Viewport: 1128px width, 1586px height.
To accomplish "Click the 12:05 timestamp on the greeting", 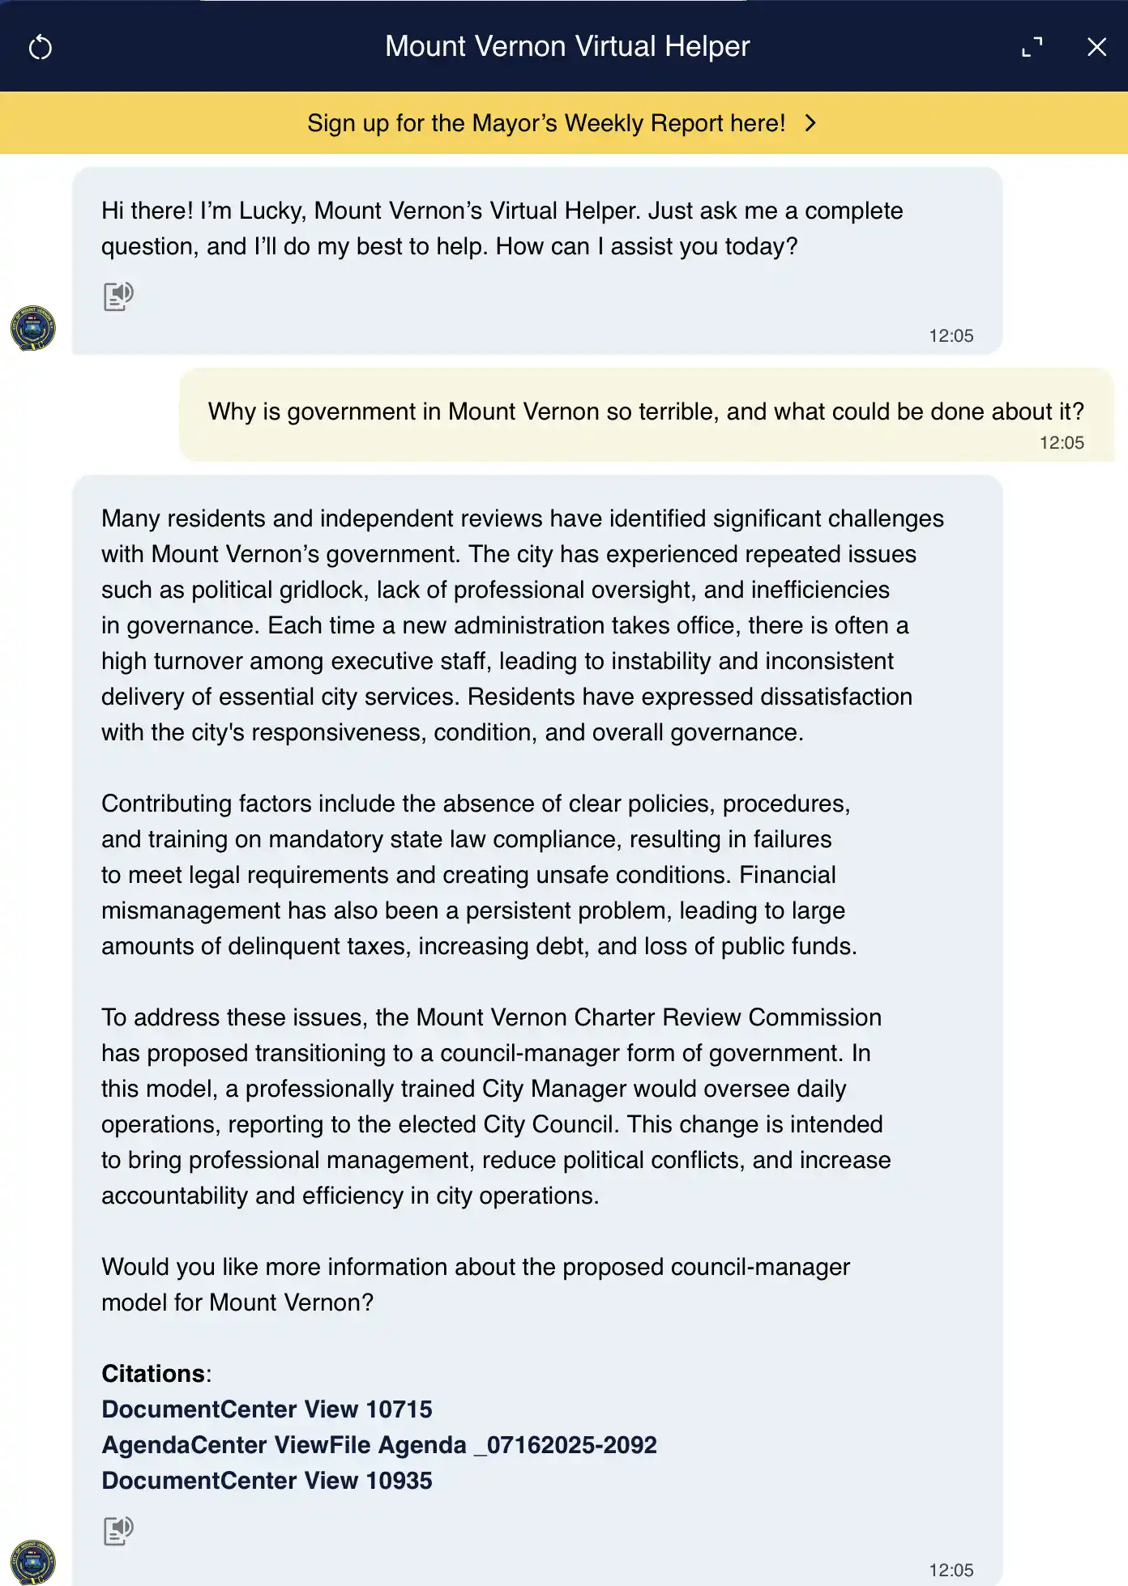I will click(951, 336).
